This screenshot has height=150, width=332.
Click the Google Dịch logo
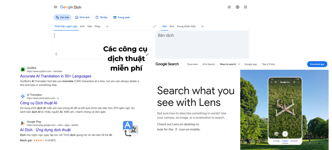point(71,7)
